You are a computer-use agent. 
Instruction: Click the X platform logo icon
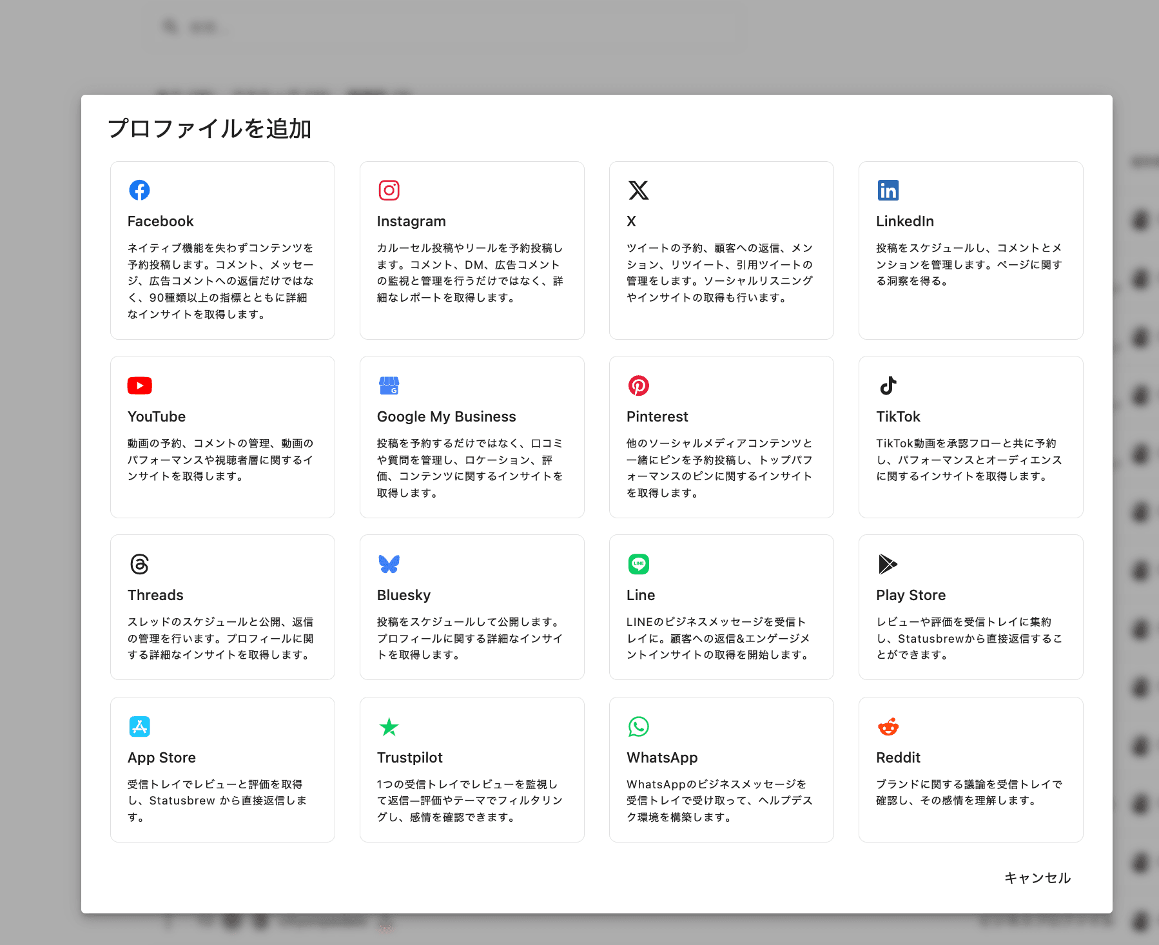point(638,190)
